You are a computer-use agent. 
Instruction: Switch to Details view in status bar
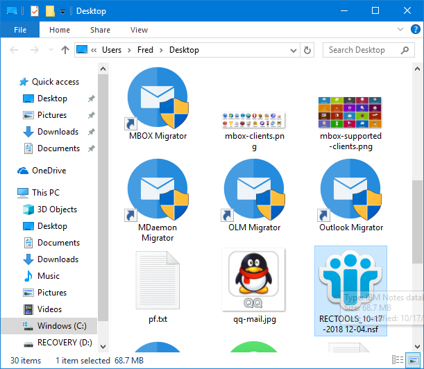click(x=398, y=360)
